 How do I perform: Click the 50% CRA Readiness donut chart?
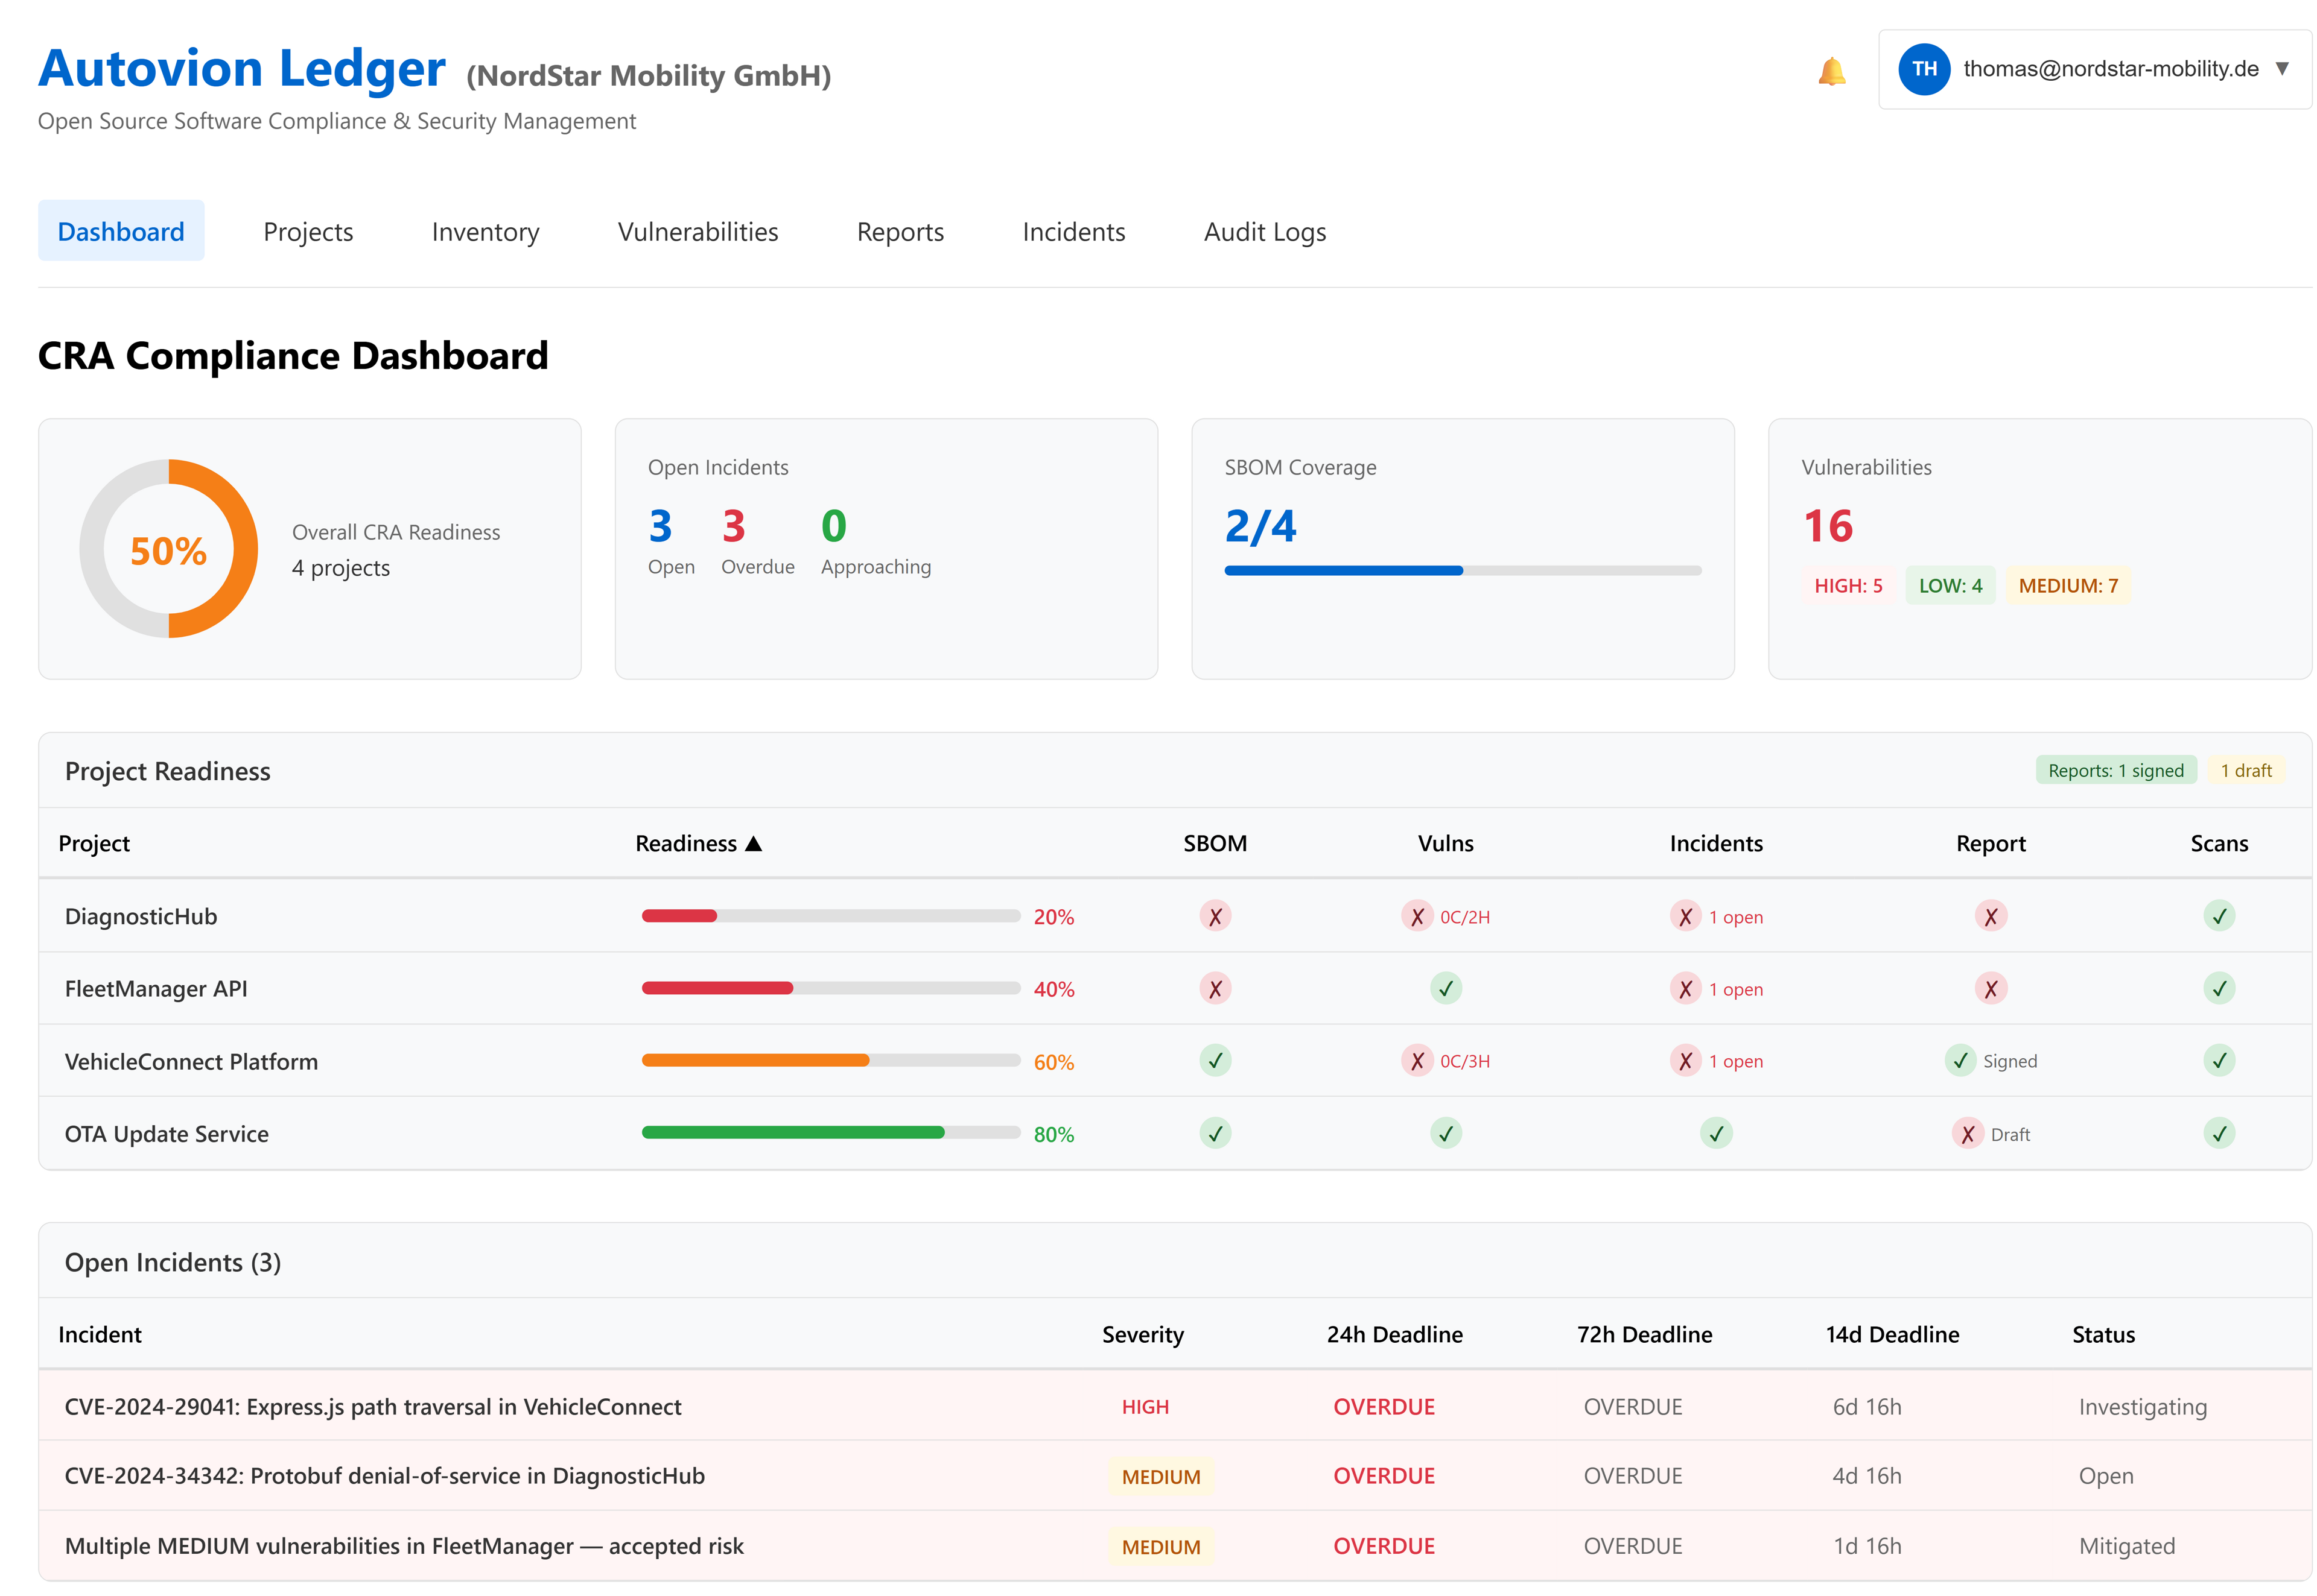[x=169, y=549]
